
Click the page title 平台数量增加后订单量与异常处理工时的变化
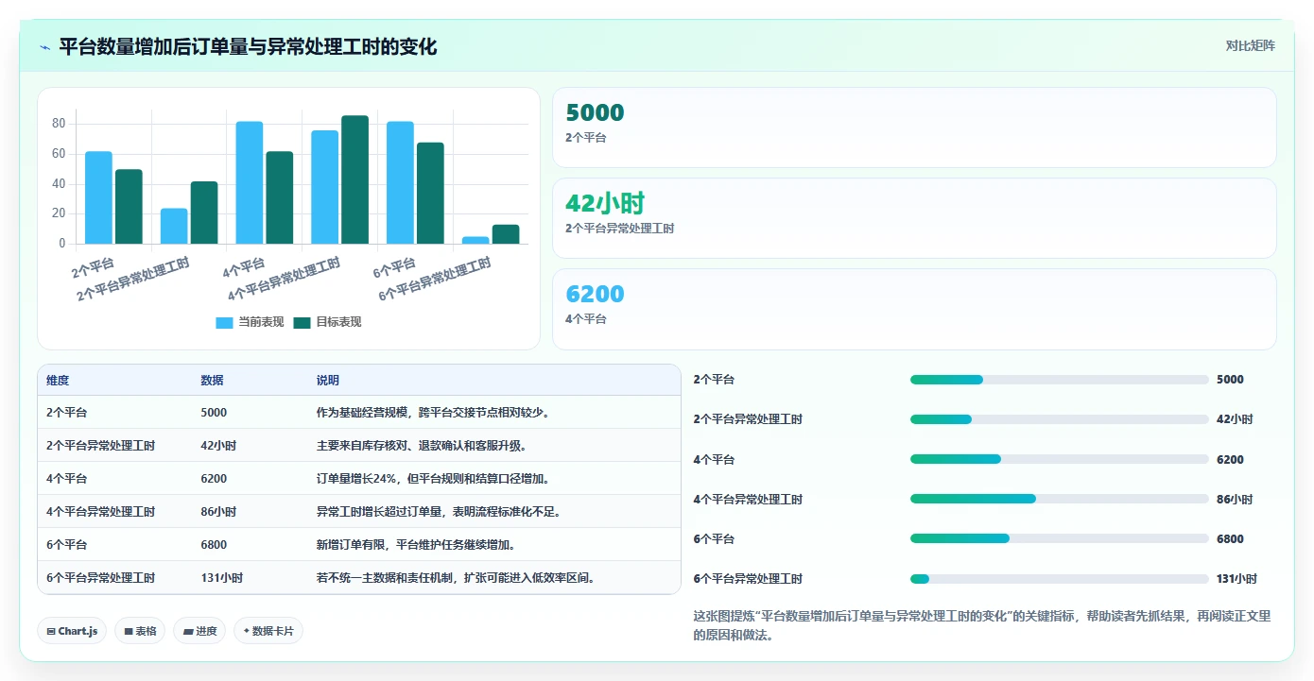248,47
